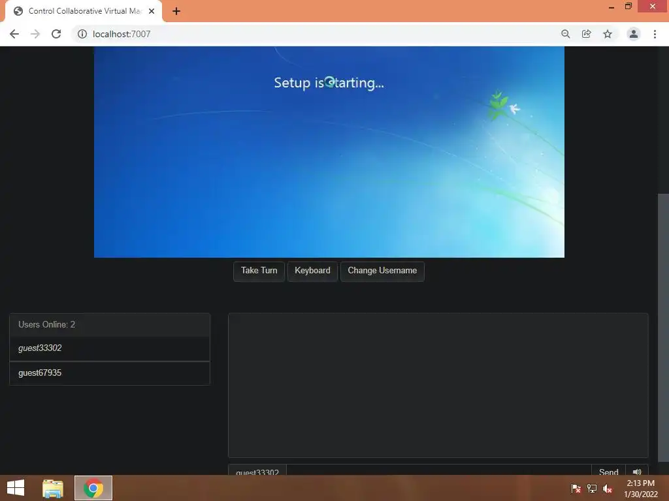669x501 pixels.
Task: Open the zoom magnifier icon in address bar
Action: click(x=565, y=34)
